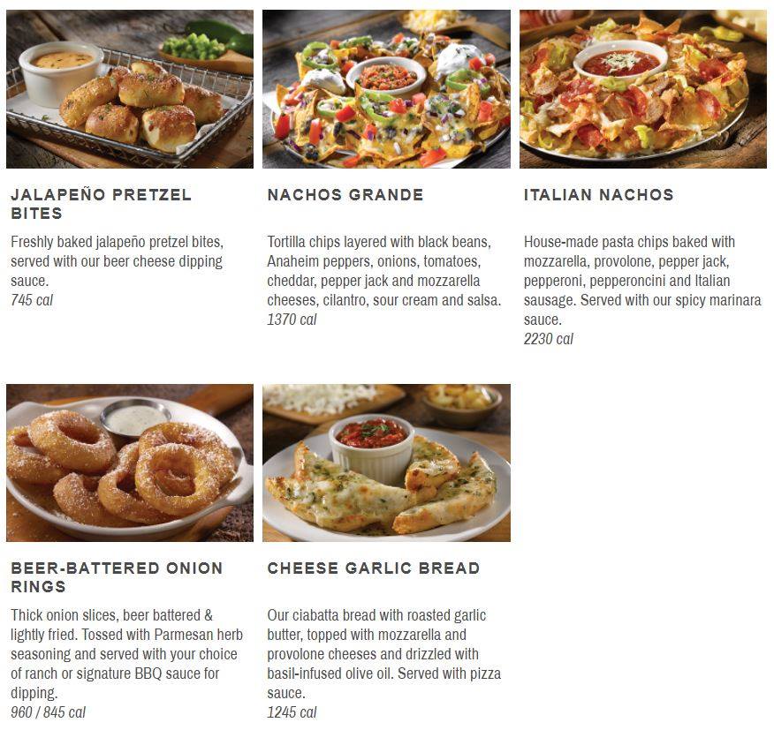Select the 1370 cal label
This screenshot has height=745, width=774.
pyautogui.click(x=292, y=320)
